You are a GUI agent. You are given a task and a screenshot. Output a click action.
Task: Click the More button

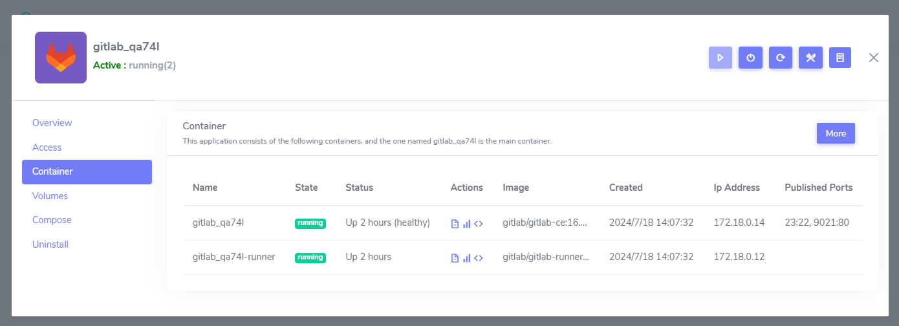pyautogui.click(x=836, y=133)
